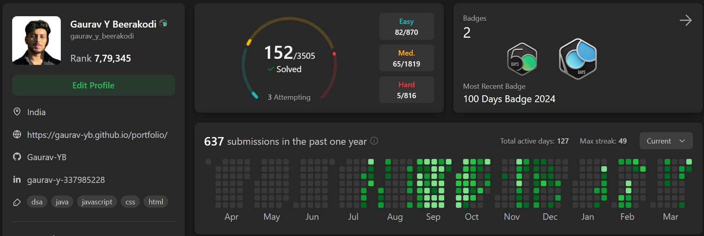The width and height of the screenshot is (704, 236).
Task: Select the Med. 65/1819 difficulty card
Action: pos(407,58)
